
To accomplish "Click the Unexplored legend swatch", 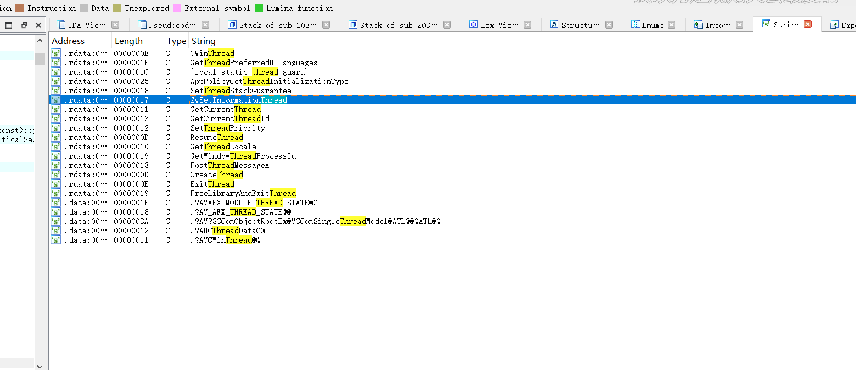I will (118, 8).
